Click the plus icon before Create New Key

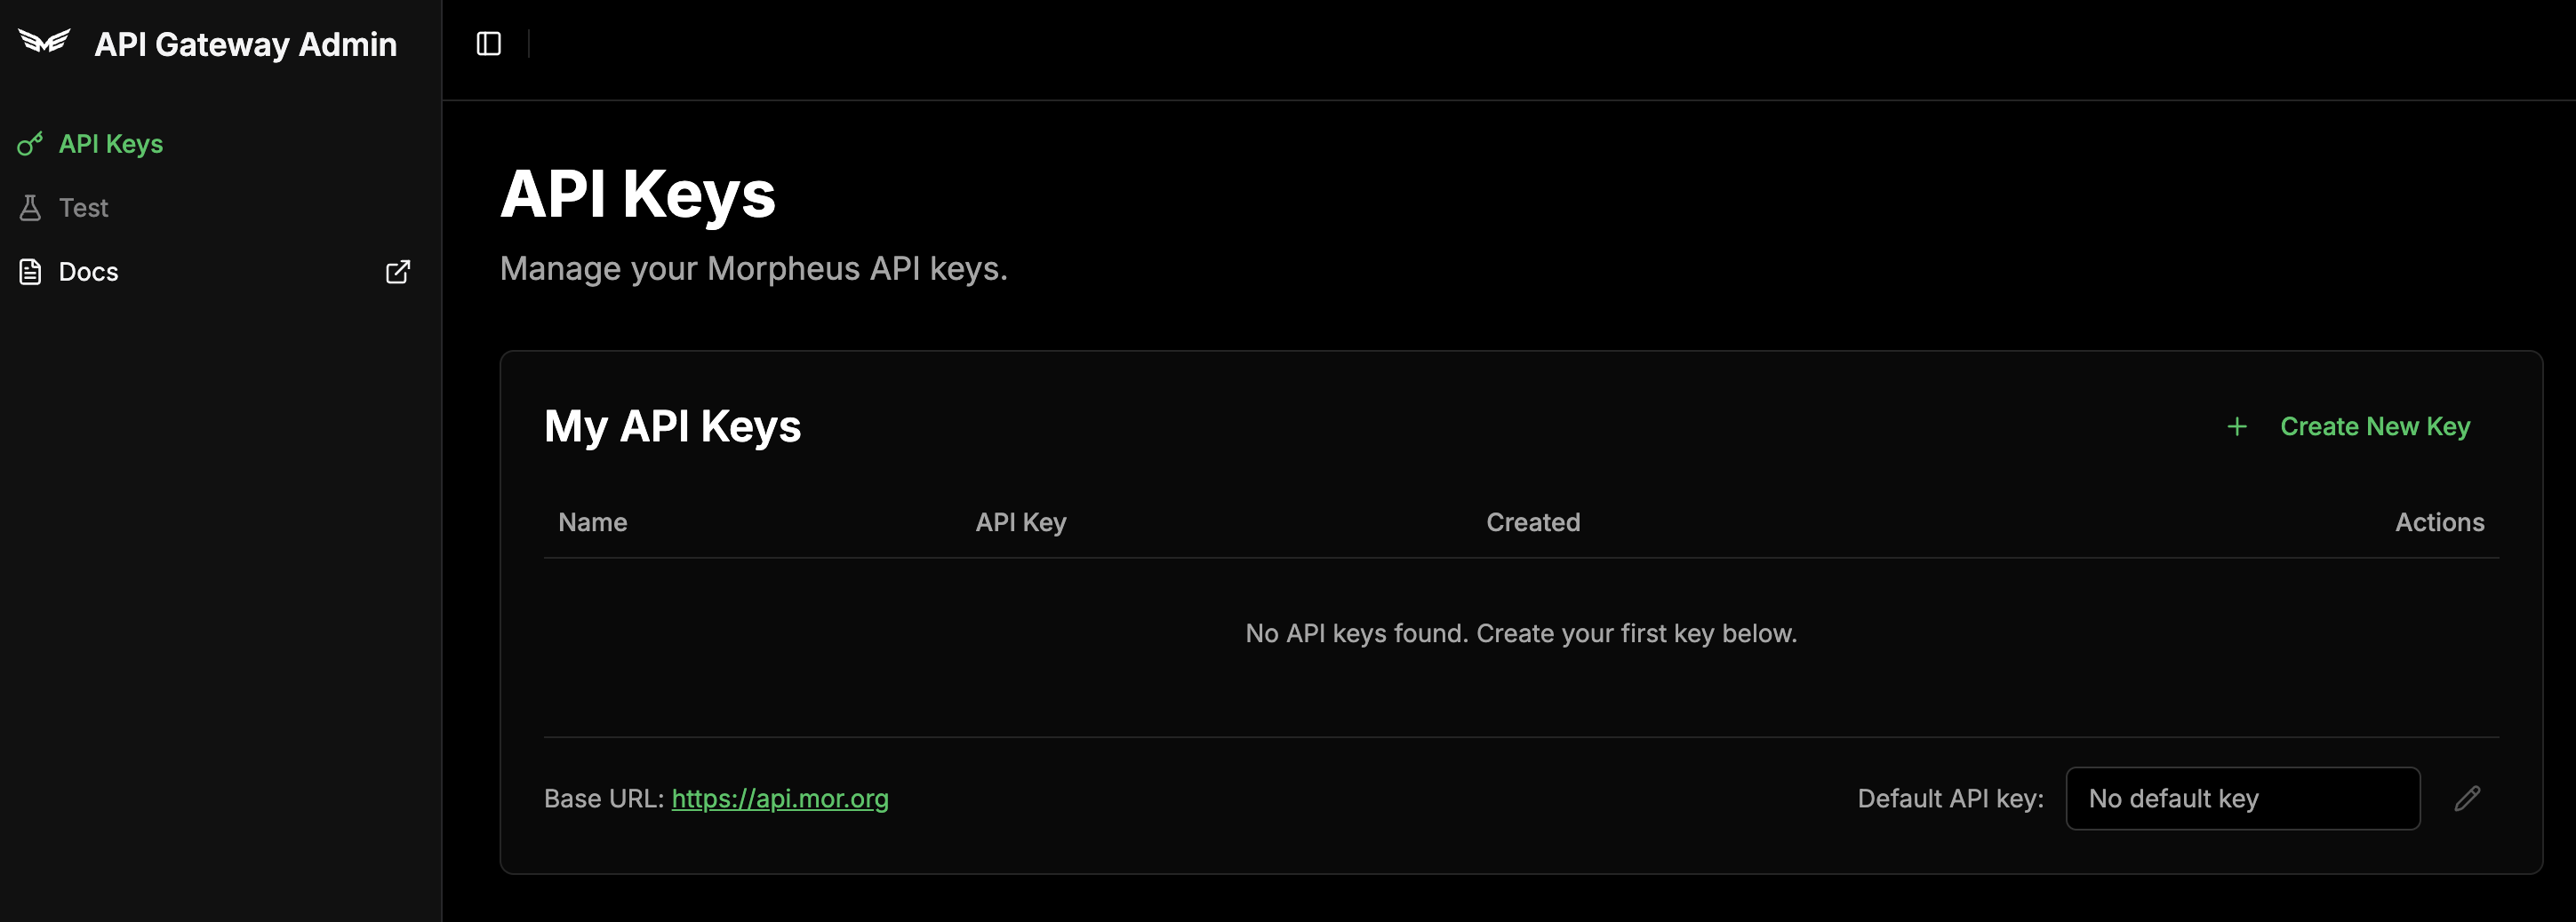tap(2236, 425)
